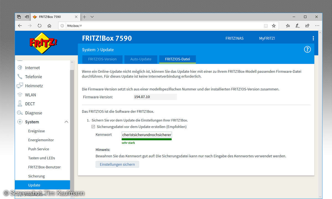Click the Kennwort input field

point(147,135)
